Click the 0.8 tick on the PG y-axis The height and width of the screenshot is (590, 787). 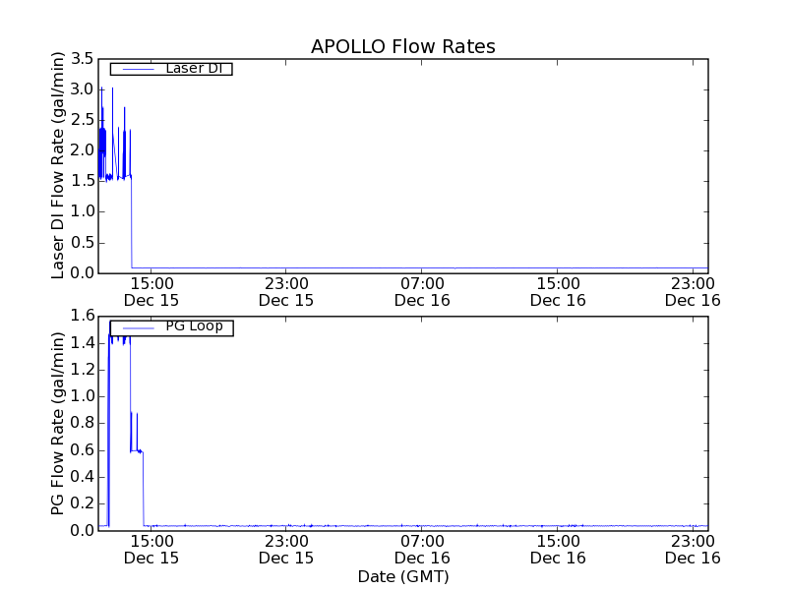(82, 424)
